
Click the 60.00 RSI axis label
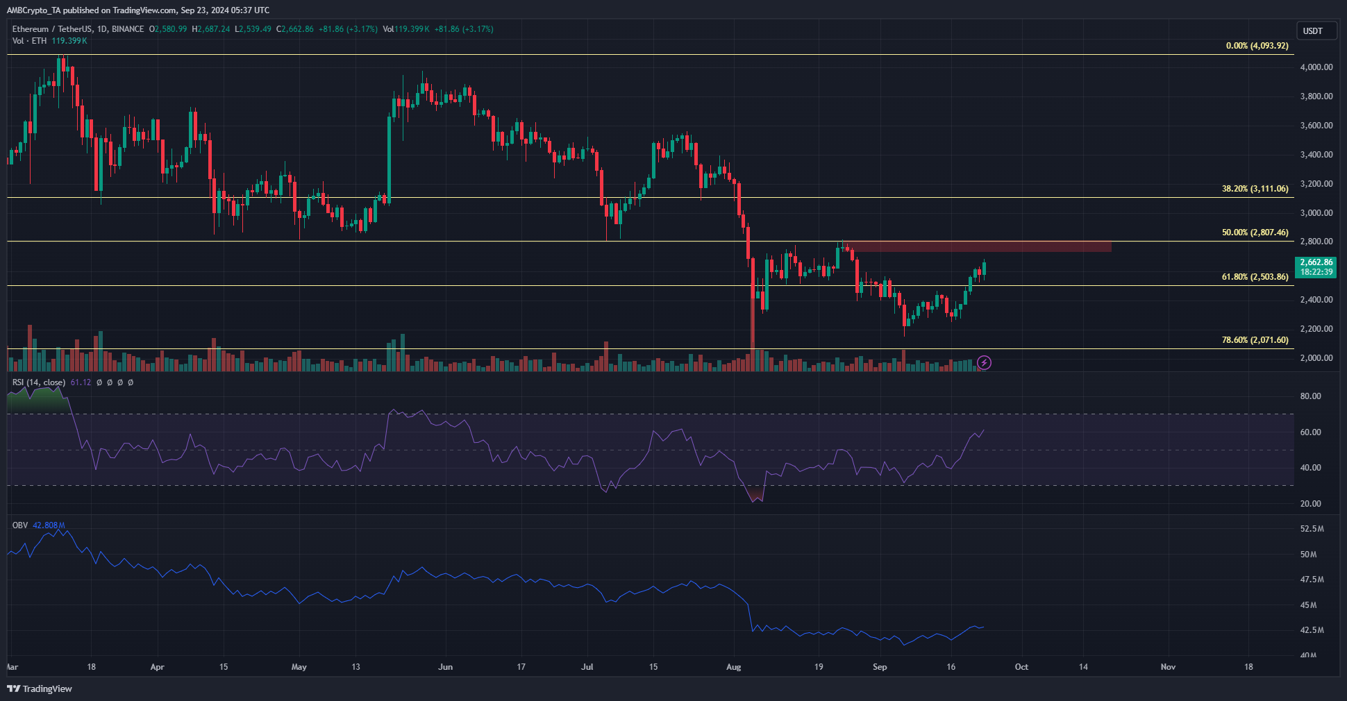(1310, 432)
